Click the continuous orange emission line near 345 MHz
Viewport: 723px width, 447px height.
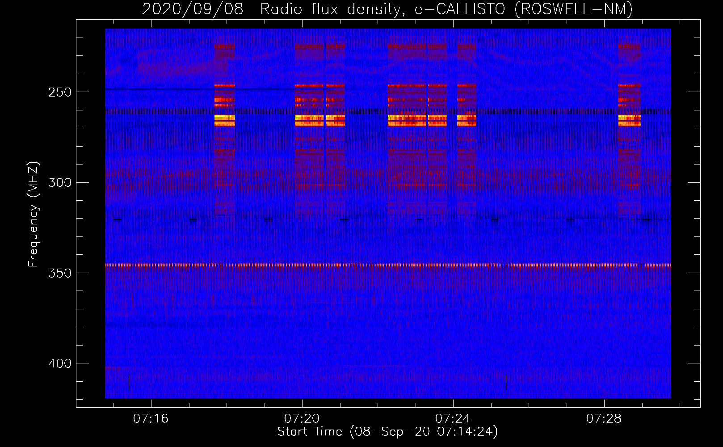point(388,265)
